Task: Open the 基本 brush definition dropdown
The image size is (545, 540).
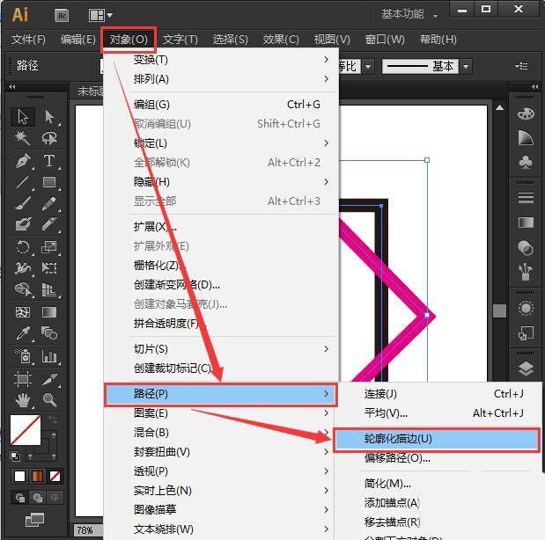Action: 467,66
